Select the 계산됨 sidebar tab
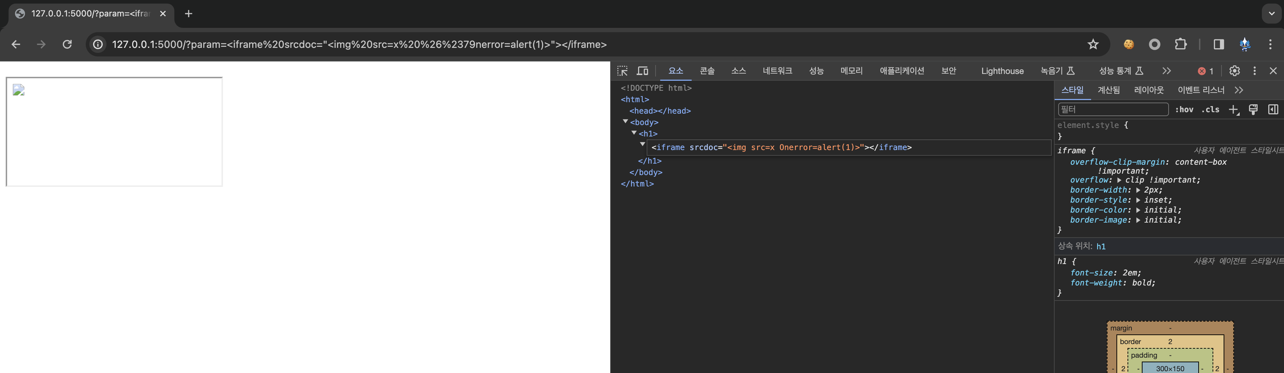The image size is (1284, 373). pyautogui.click(x=1109, y=90)
